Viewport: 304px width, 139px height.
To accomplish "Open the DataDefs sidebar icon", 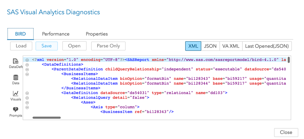I will pyautogui.click(x=15, y=62).
